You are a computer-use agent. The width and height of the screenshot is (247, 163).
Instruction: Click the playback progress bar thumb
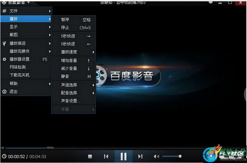[x=50, y=148]
